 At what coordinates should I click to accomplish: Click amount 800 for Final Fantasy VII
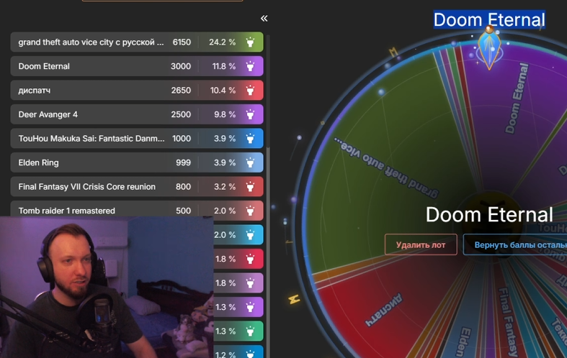point(183,187)
